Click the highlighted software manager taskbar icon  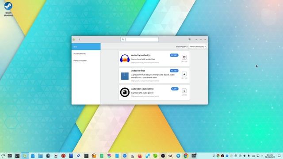(x=25, y=155)
